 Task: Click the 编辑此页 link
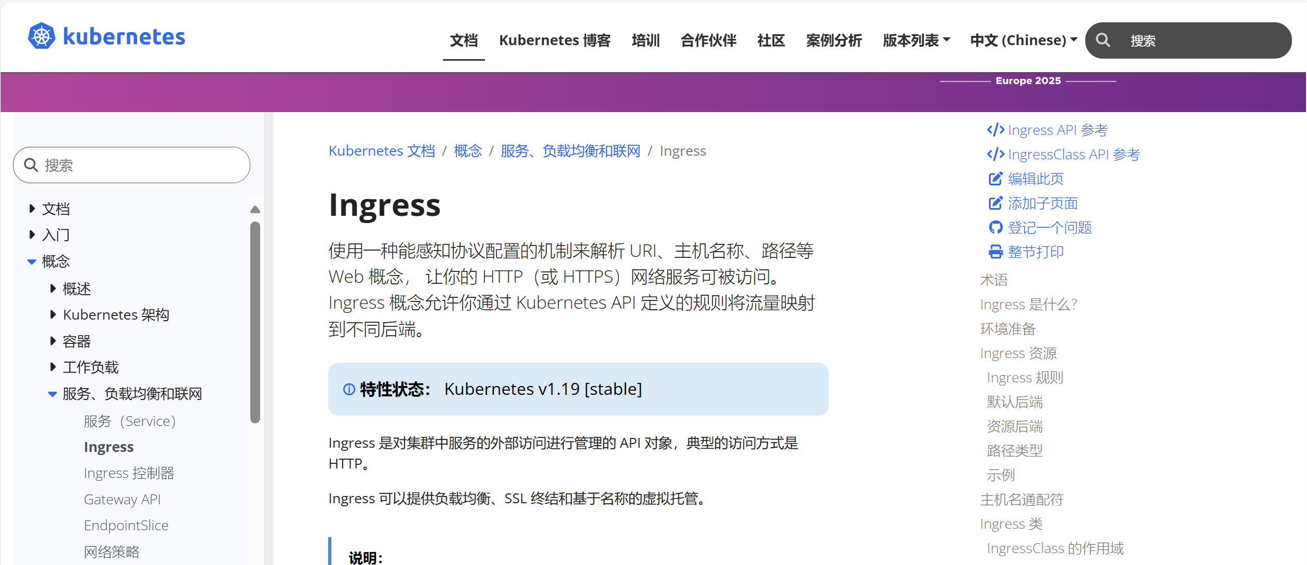coord(1036,179)
